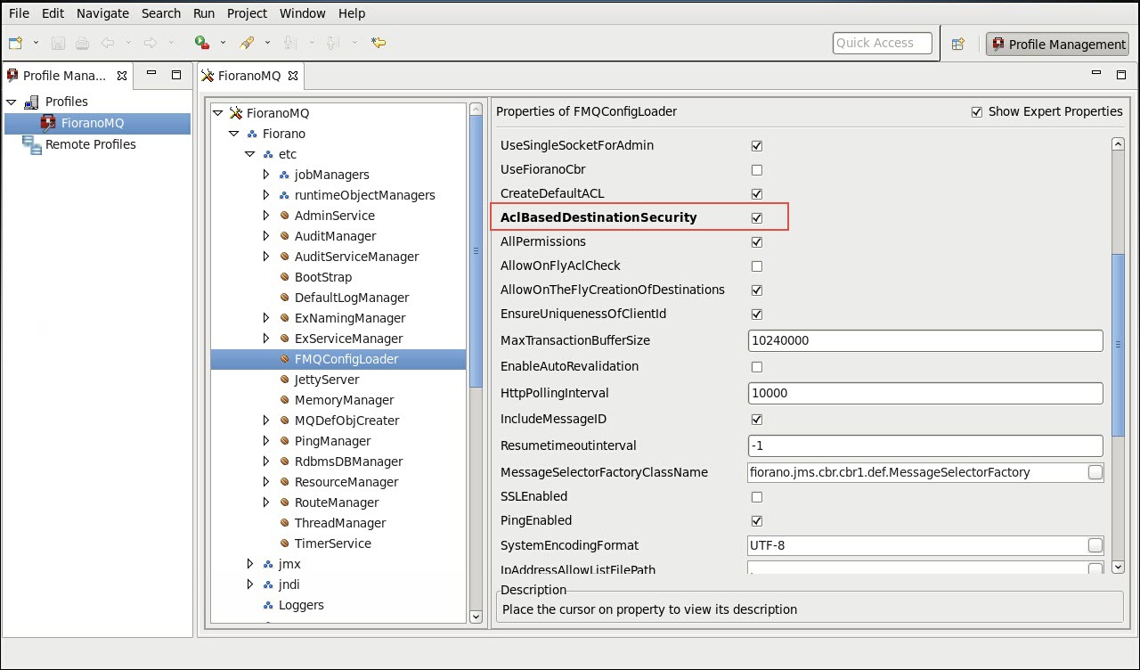Select the Loggers tree node
The width and height of the screenshot is (1140, 670).
tap(301, 605)
